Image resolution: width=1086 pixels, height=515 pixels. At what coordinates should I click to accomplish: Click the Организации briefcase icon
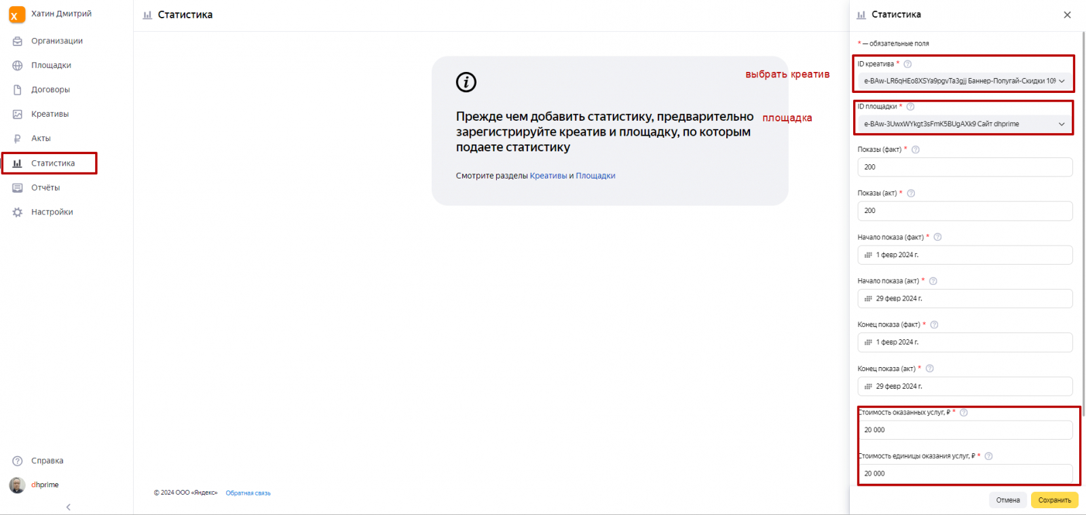click(18, 41)
